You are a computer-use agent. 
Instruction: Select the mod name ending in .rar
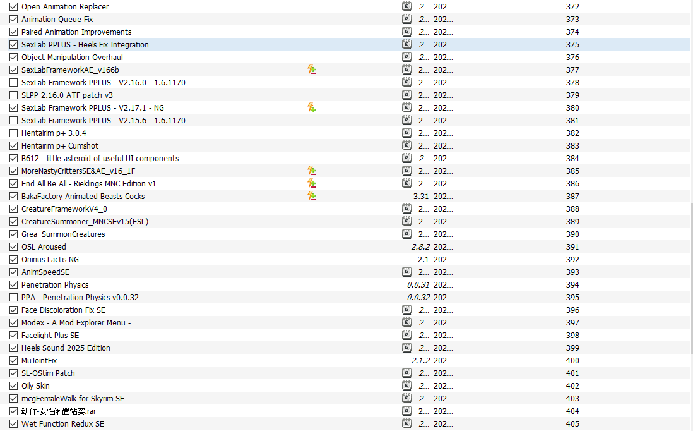(58, 411)
